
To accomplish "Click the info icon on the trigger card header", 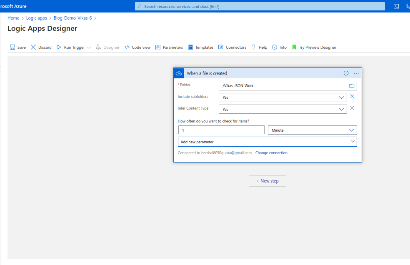I will [346, 73].
